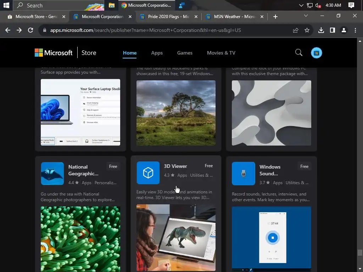Image resolution: width=363 pixels, height=272 pixels.
Task: Open the National Geographic title link
Action: (x=83, y=170)
